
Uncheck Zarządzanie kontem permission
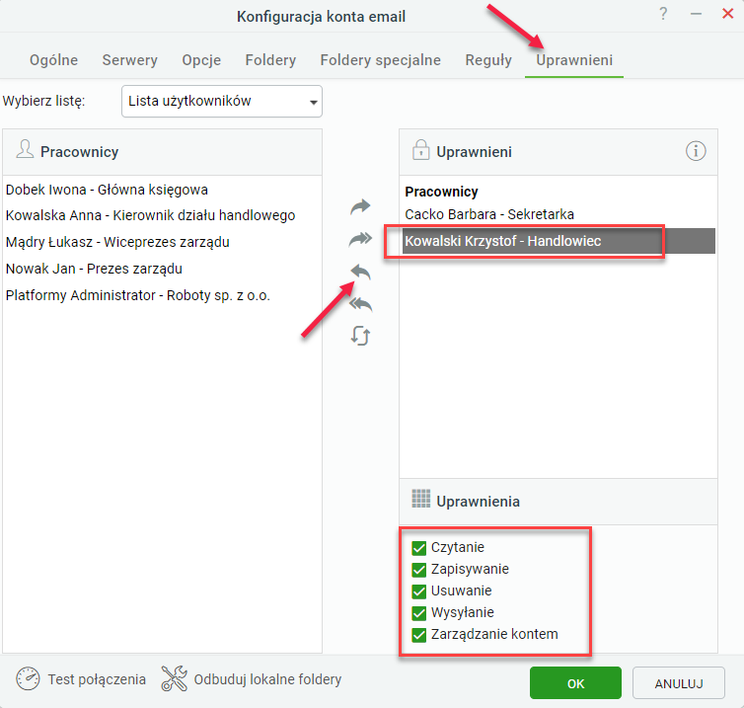click(419, 635)
